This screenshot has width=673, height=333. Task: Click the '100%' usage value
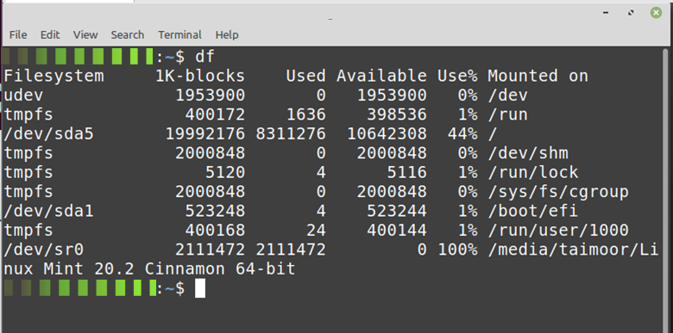(457, 250)
